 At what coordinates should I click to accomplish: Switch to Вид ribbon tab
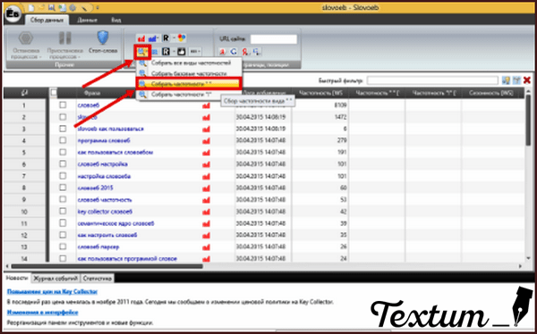116,21
